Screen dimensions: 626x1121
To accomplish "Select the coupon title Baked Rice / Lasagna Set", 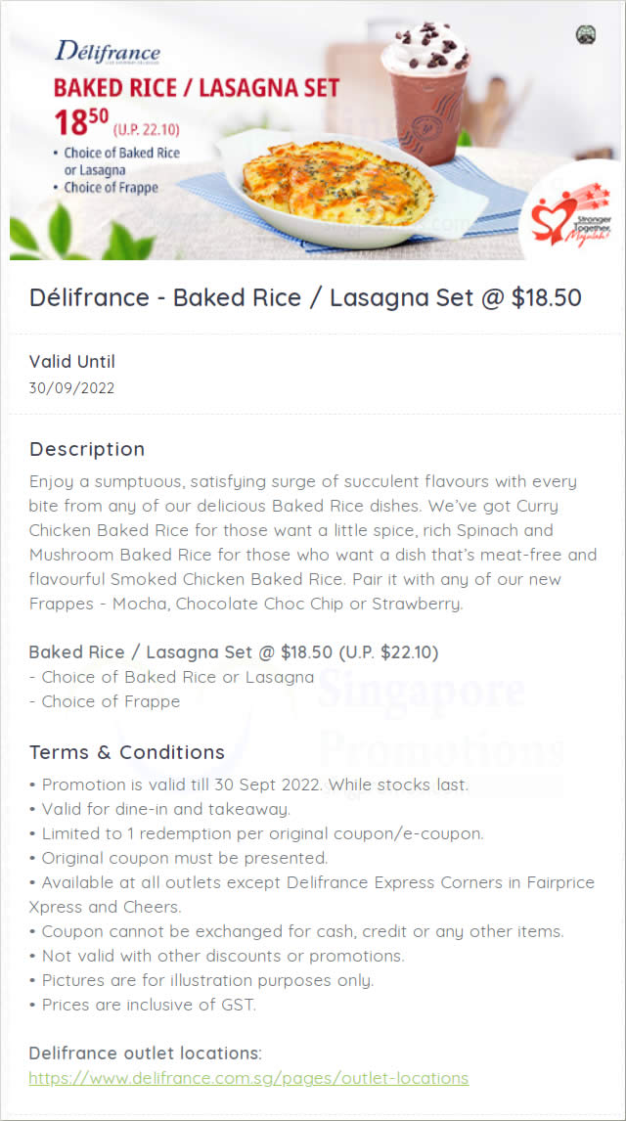I will pos(305,297).
